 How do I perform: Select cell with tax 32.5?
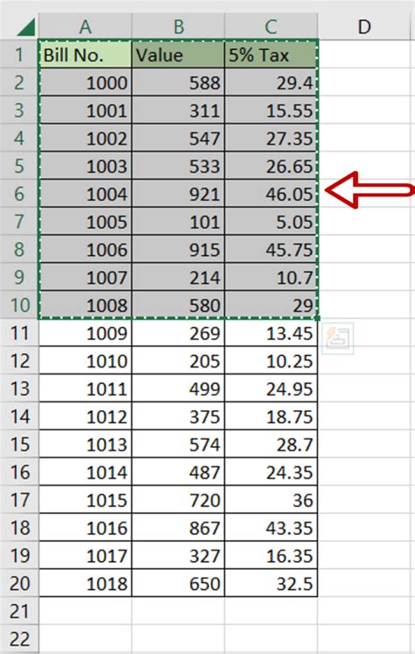271,583
